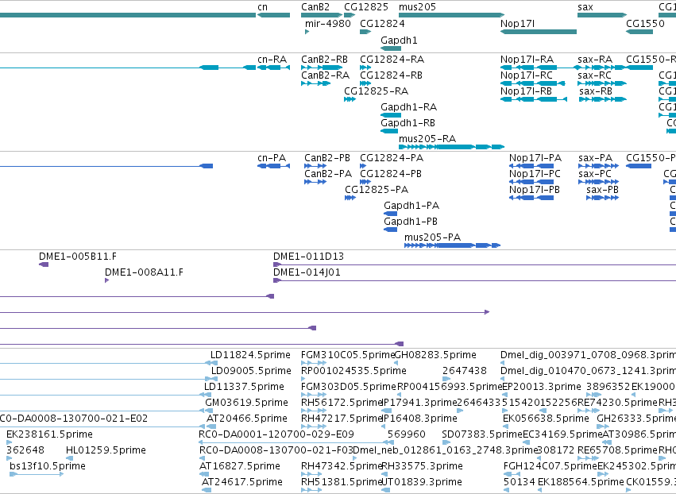Click the HL01259.5prime EST label
Image resolution: width=676 pixels, height=494 pixels.
pos(106,450)
